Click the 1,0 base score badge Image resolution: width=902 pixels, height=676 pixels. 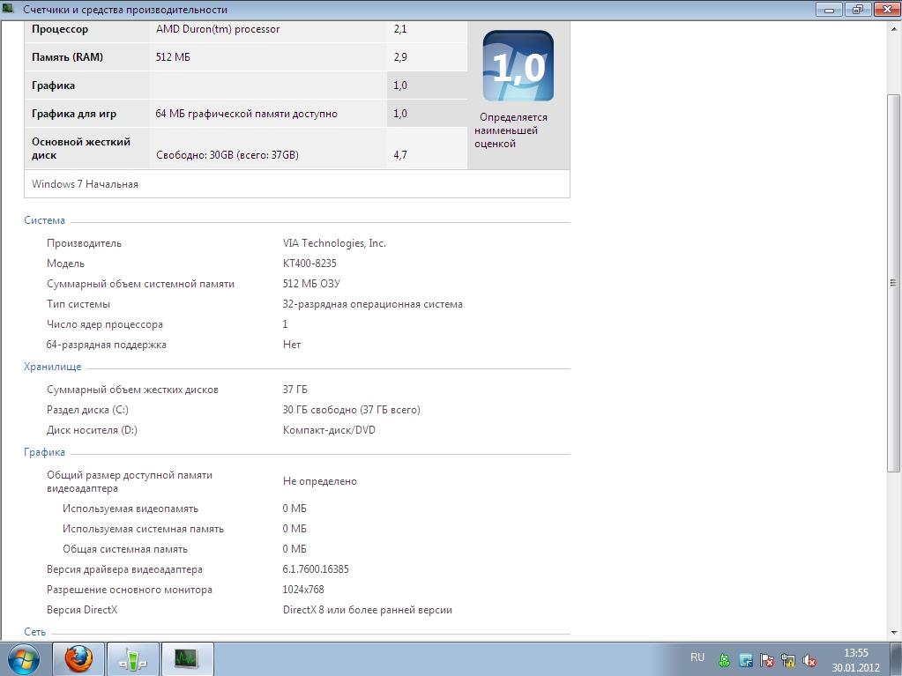click(x=518, y=66)
